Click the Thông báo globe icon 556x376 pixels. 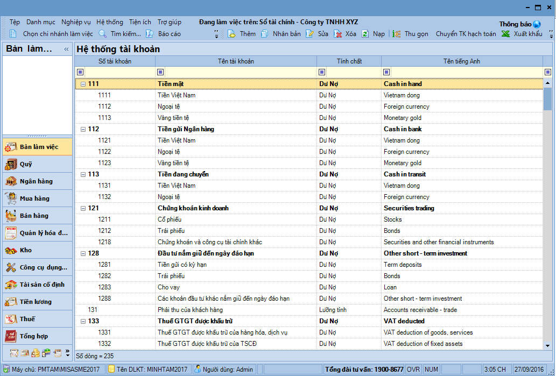pyautogui.click(x=537, y=24)
